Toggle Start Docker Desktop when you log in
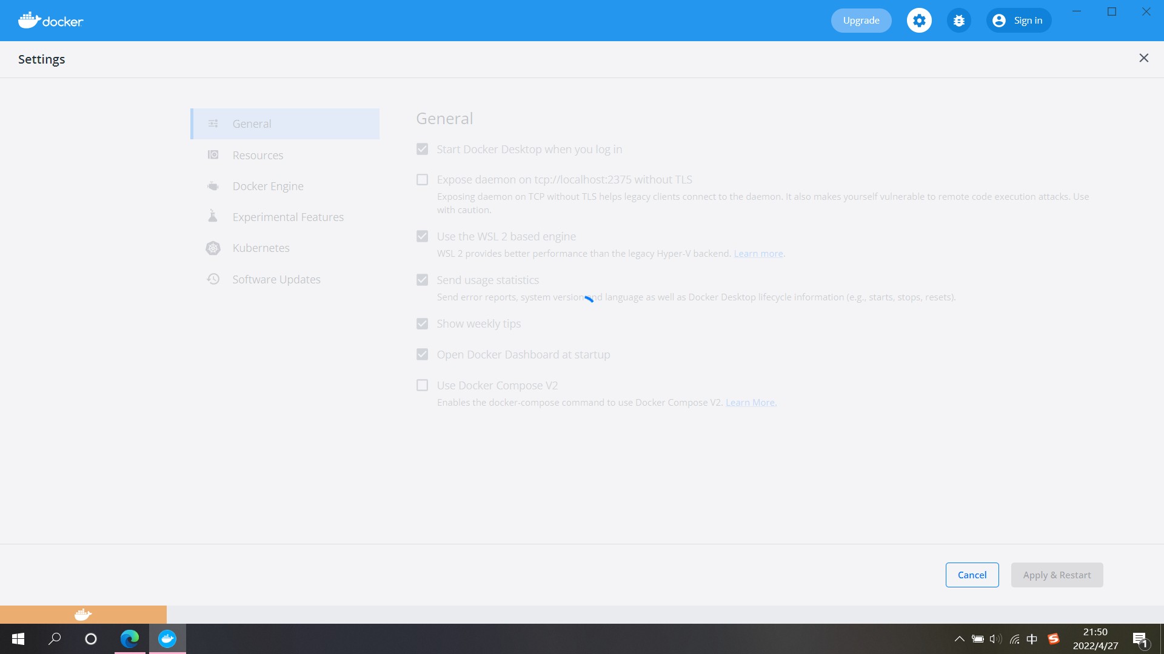The image size is (1164, 654). [x=422, y=149]
